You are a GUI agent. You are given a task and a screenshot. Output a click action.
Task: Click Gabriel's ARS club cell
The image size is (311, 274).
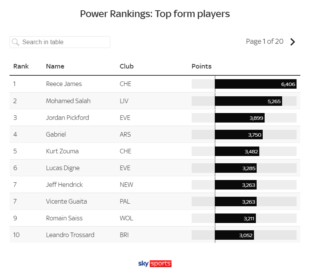125,134
